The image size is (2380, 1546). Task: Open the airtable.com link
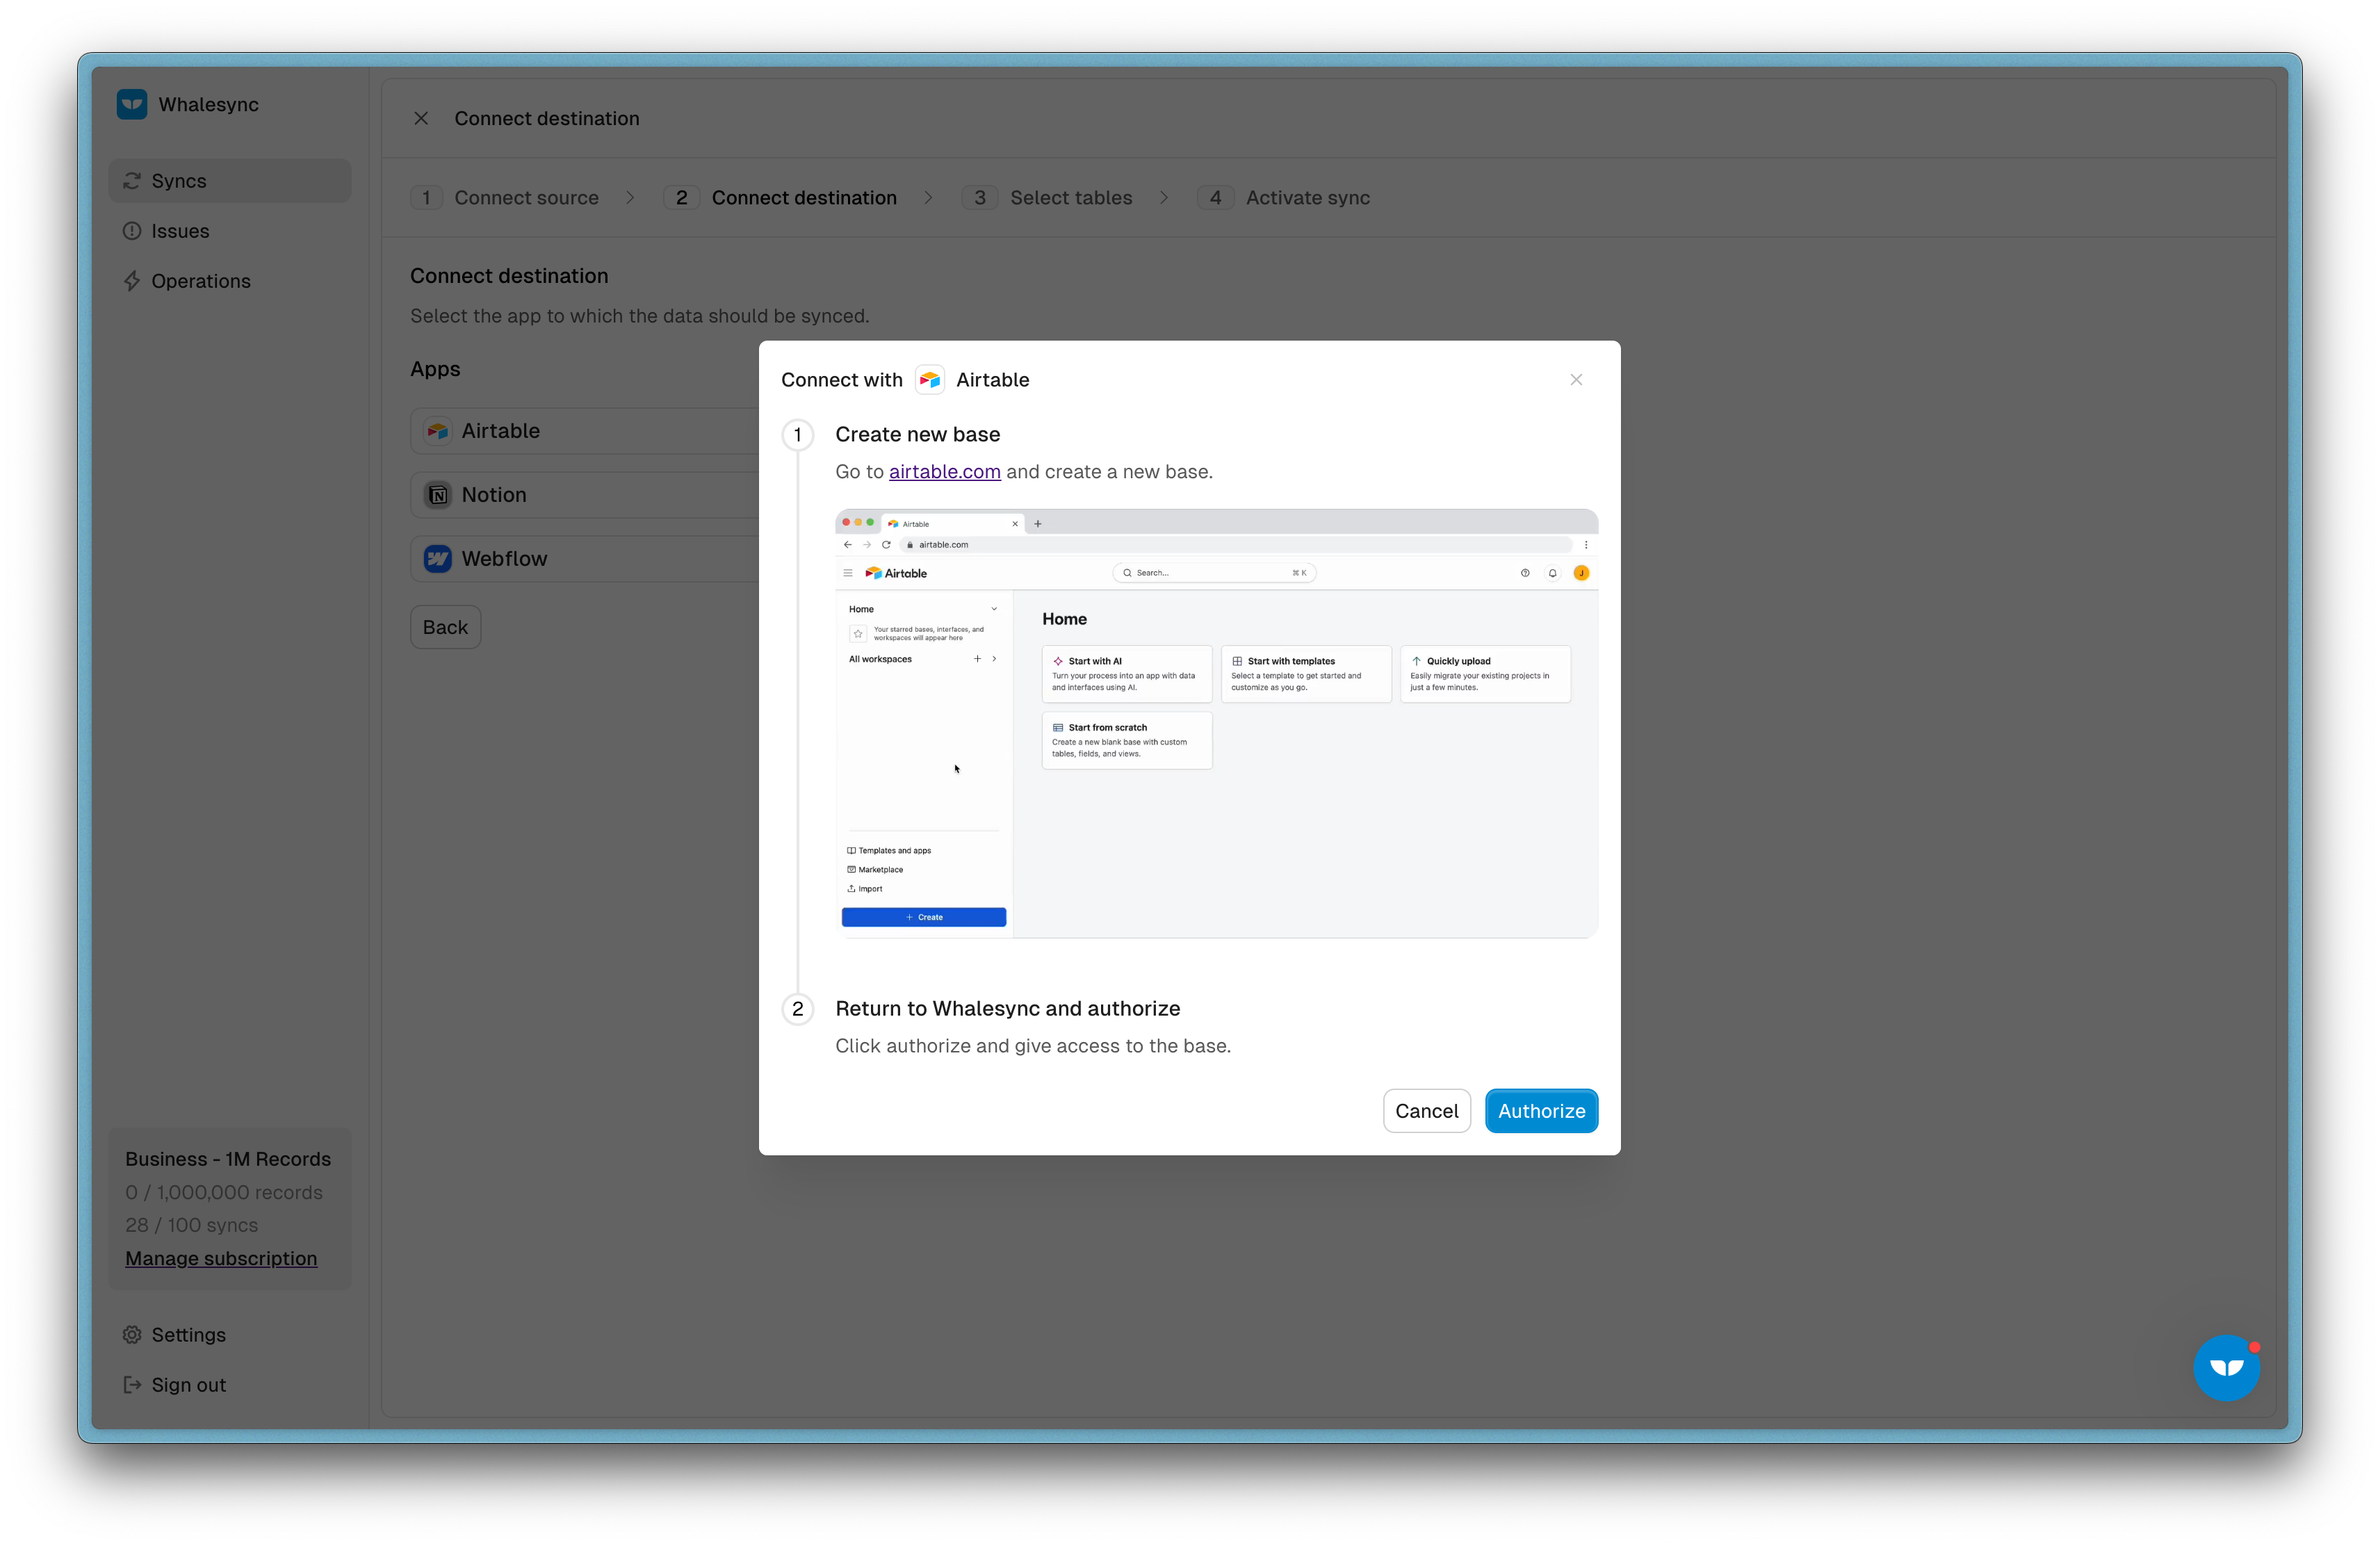pyautogui.click(x=944, y=472)
